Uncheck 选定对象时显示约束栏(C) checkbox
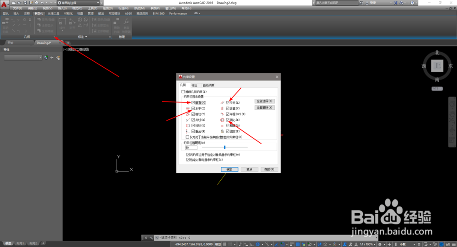 point(188,160)
